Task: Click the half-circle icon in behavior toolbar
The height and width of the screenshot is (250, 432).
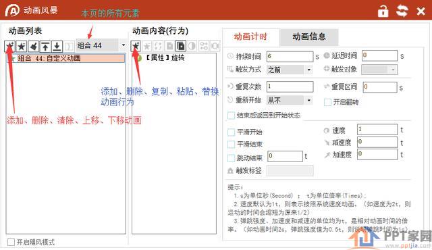Action: 192,46
